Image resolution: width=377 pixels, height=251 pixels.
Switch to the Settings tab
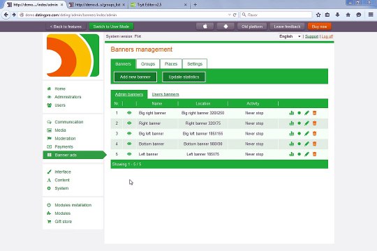(195, 64)
